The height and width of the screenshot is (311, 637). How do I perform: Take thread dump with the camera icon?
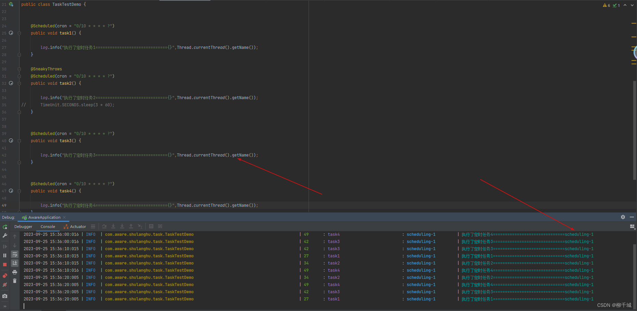point(5,296)
